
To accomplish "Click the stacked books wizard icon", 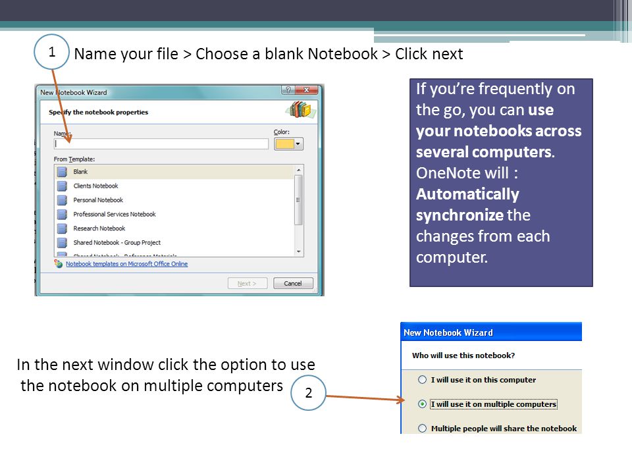I will coord(301,110).
